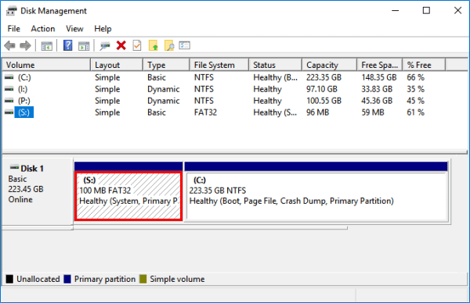Click the Disk Management title bar icon

[x=12, y=11]
